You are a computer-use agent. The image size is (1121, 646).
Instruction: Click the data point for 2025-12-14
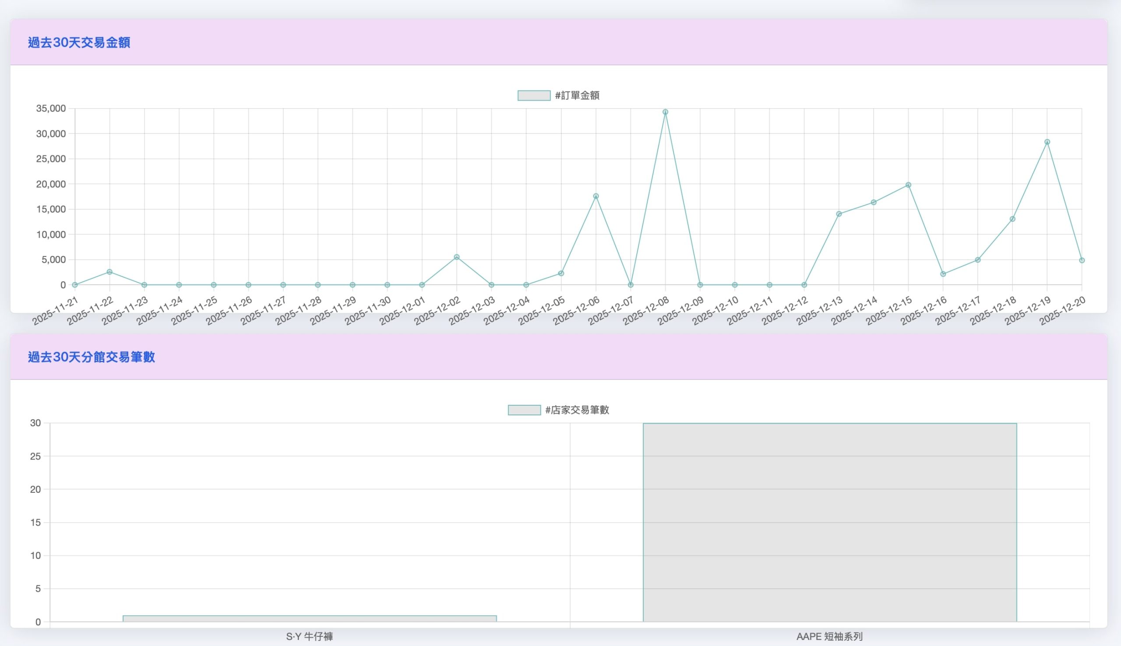click(x=873, y=202)
